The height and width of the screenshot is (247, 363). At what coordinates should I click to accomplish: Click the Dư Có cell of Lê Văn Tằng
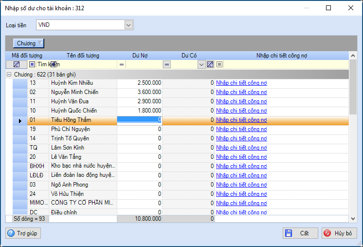pyautogui.click(x=189, y=157)
